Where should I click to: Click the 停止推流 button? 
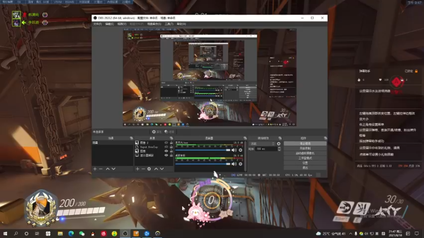305,143
